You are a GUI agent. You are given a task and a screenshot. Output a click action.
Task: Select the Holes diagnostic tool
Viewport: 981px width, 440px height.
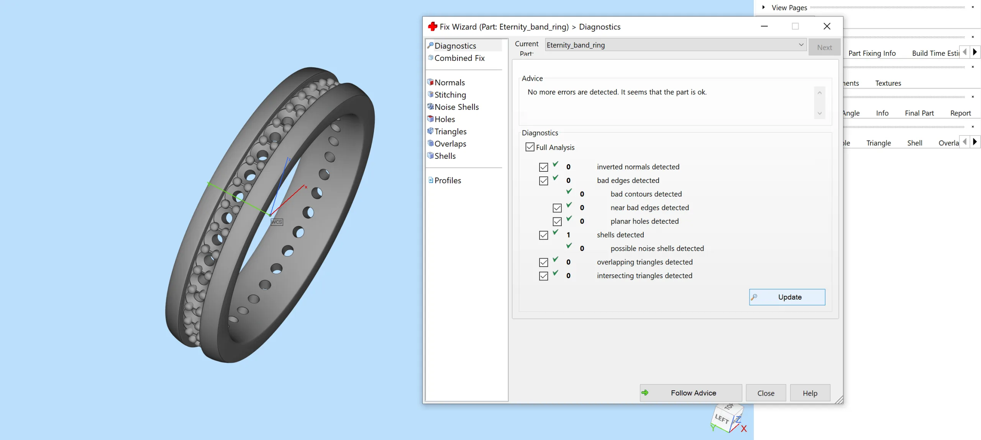pyautogui.click(x=445, y=119)
